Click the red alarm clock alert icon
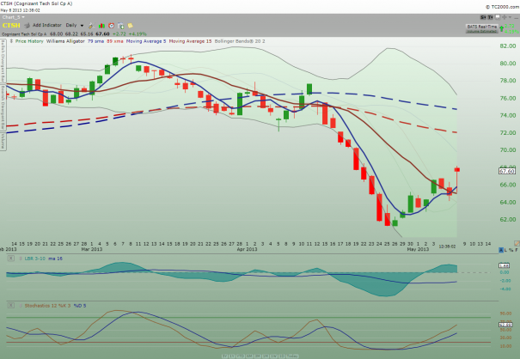 coord(112,26)
